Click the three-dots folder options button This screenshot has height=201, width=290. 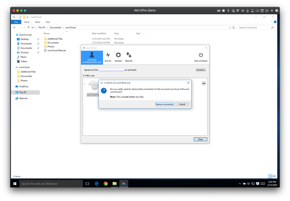(204, 84)
